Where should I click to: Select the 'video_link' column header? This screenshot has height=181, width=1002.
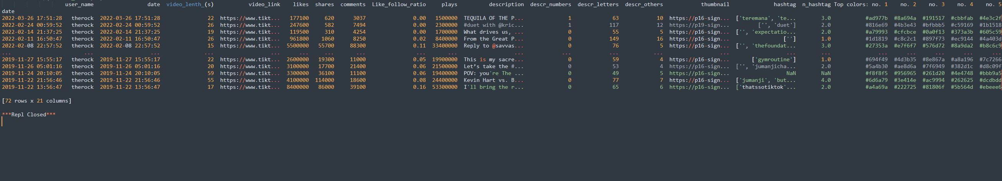coord(265,5)
